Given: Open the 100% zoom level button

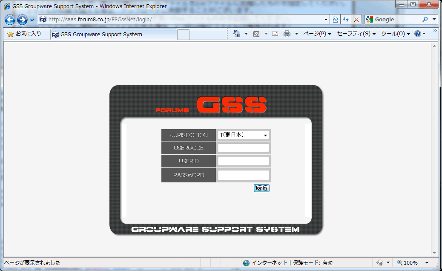Looking at the screenshot, I should pos(408,262).
